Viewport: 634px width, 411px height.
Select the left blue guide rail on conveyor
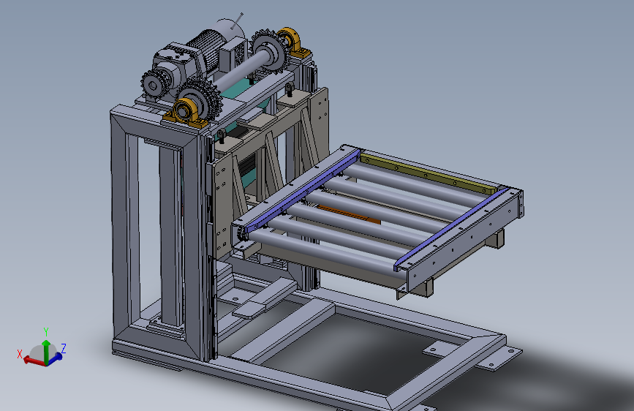click(x=303, y=190)
